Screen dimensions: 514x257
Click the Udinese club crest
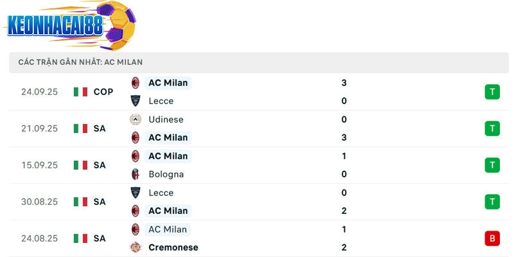(136, 120)
